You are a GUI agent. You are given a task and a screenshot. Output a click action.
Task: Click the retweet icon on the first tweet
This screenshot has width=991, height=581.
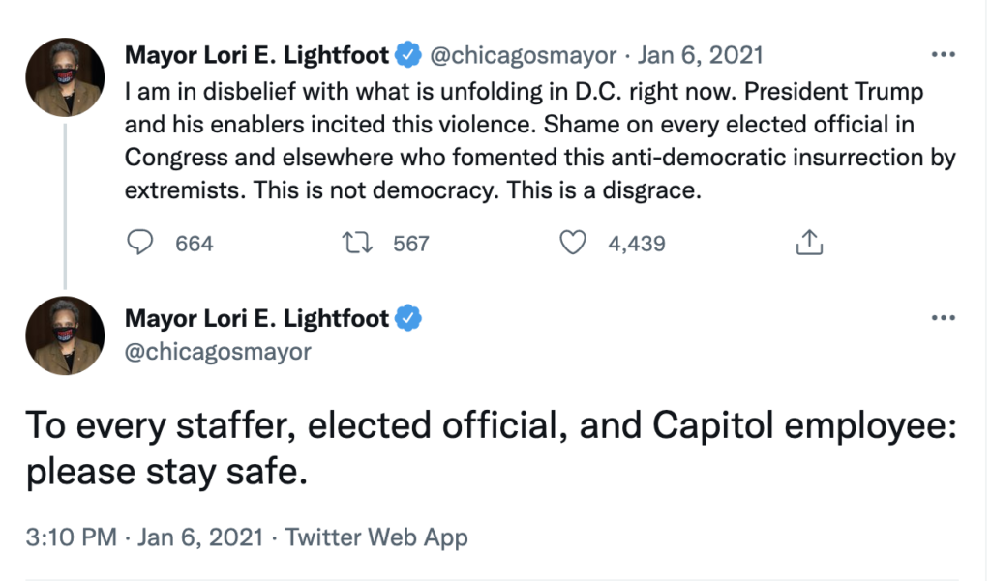pos(359,243)
